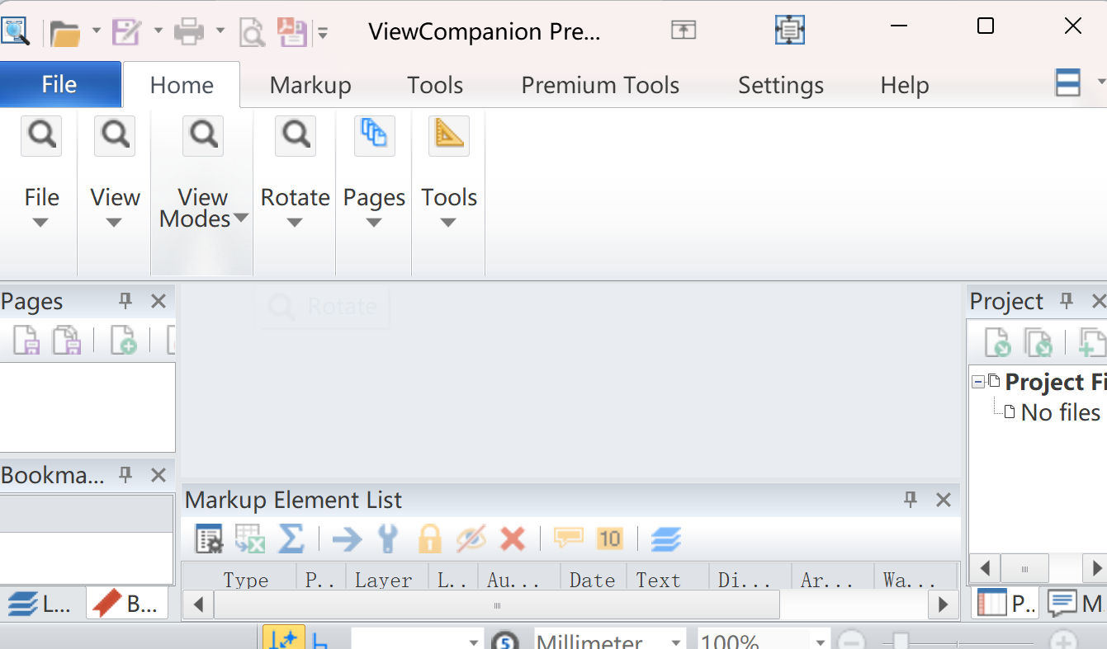The height and width of the screenshot is (649, 1107).
Task: Click the zoom slider handle in status bar
Action: tap(901, 641)
